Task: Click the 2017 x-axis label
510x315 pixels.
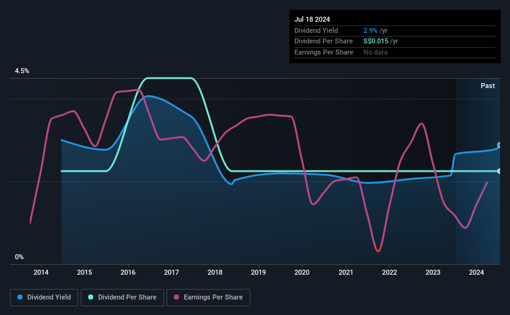Action: [x=171, y=272]
